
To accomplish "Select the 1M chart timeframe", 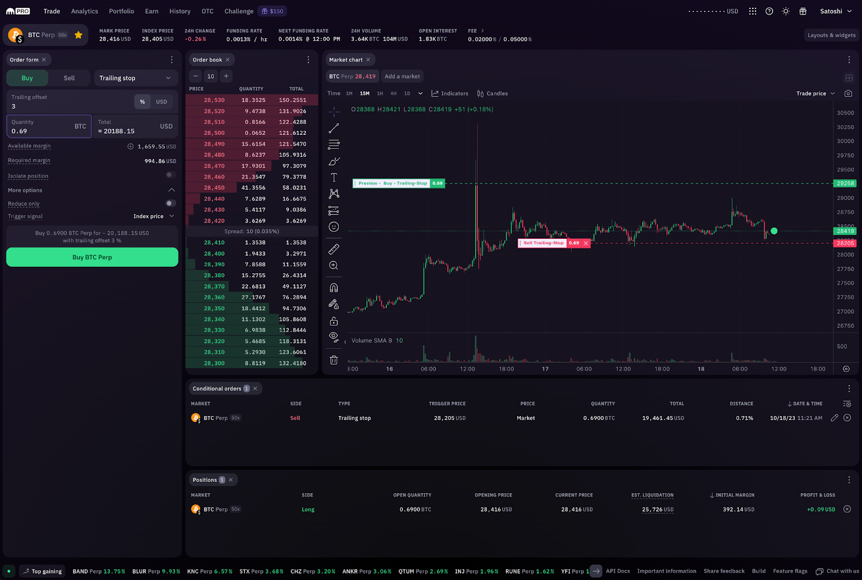I will 349,93.
